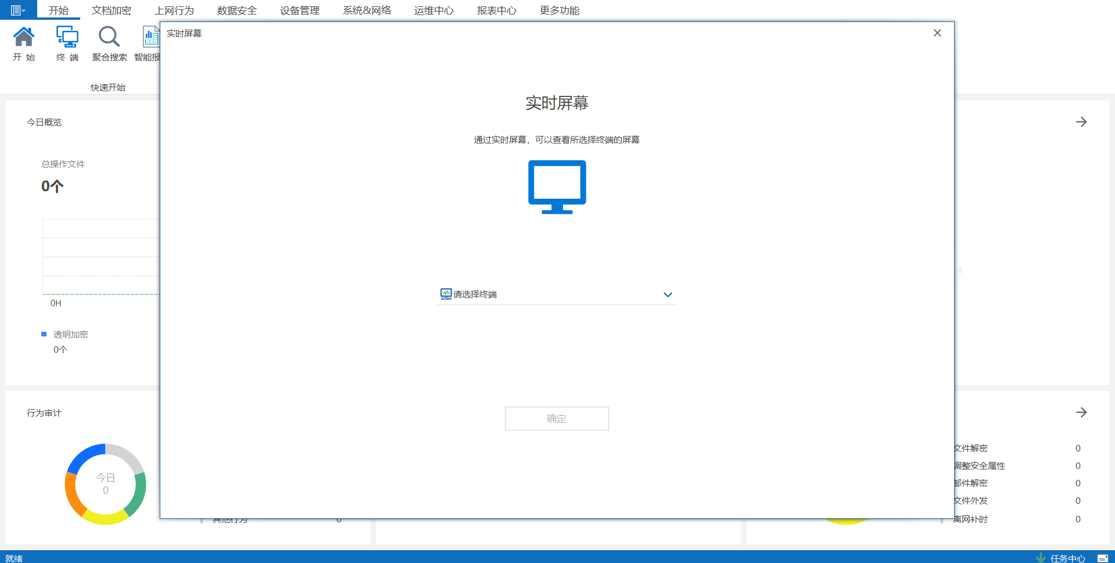
Task: Select the 邮件解密 row
Action: point(1017,483)
